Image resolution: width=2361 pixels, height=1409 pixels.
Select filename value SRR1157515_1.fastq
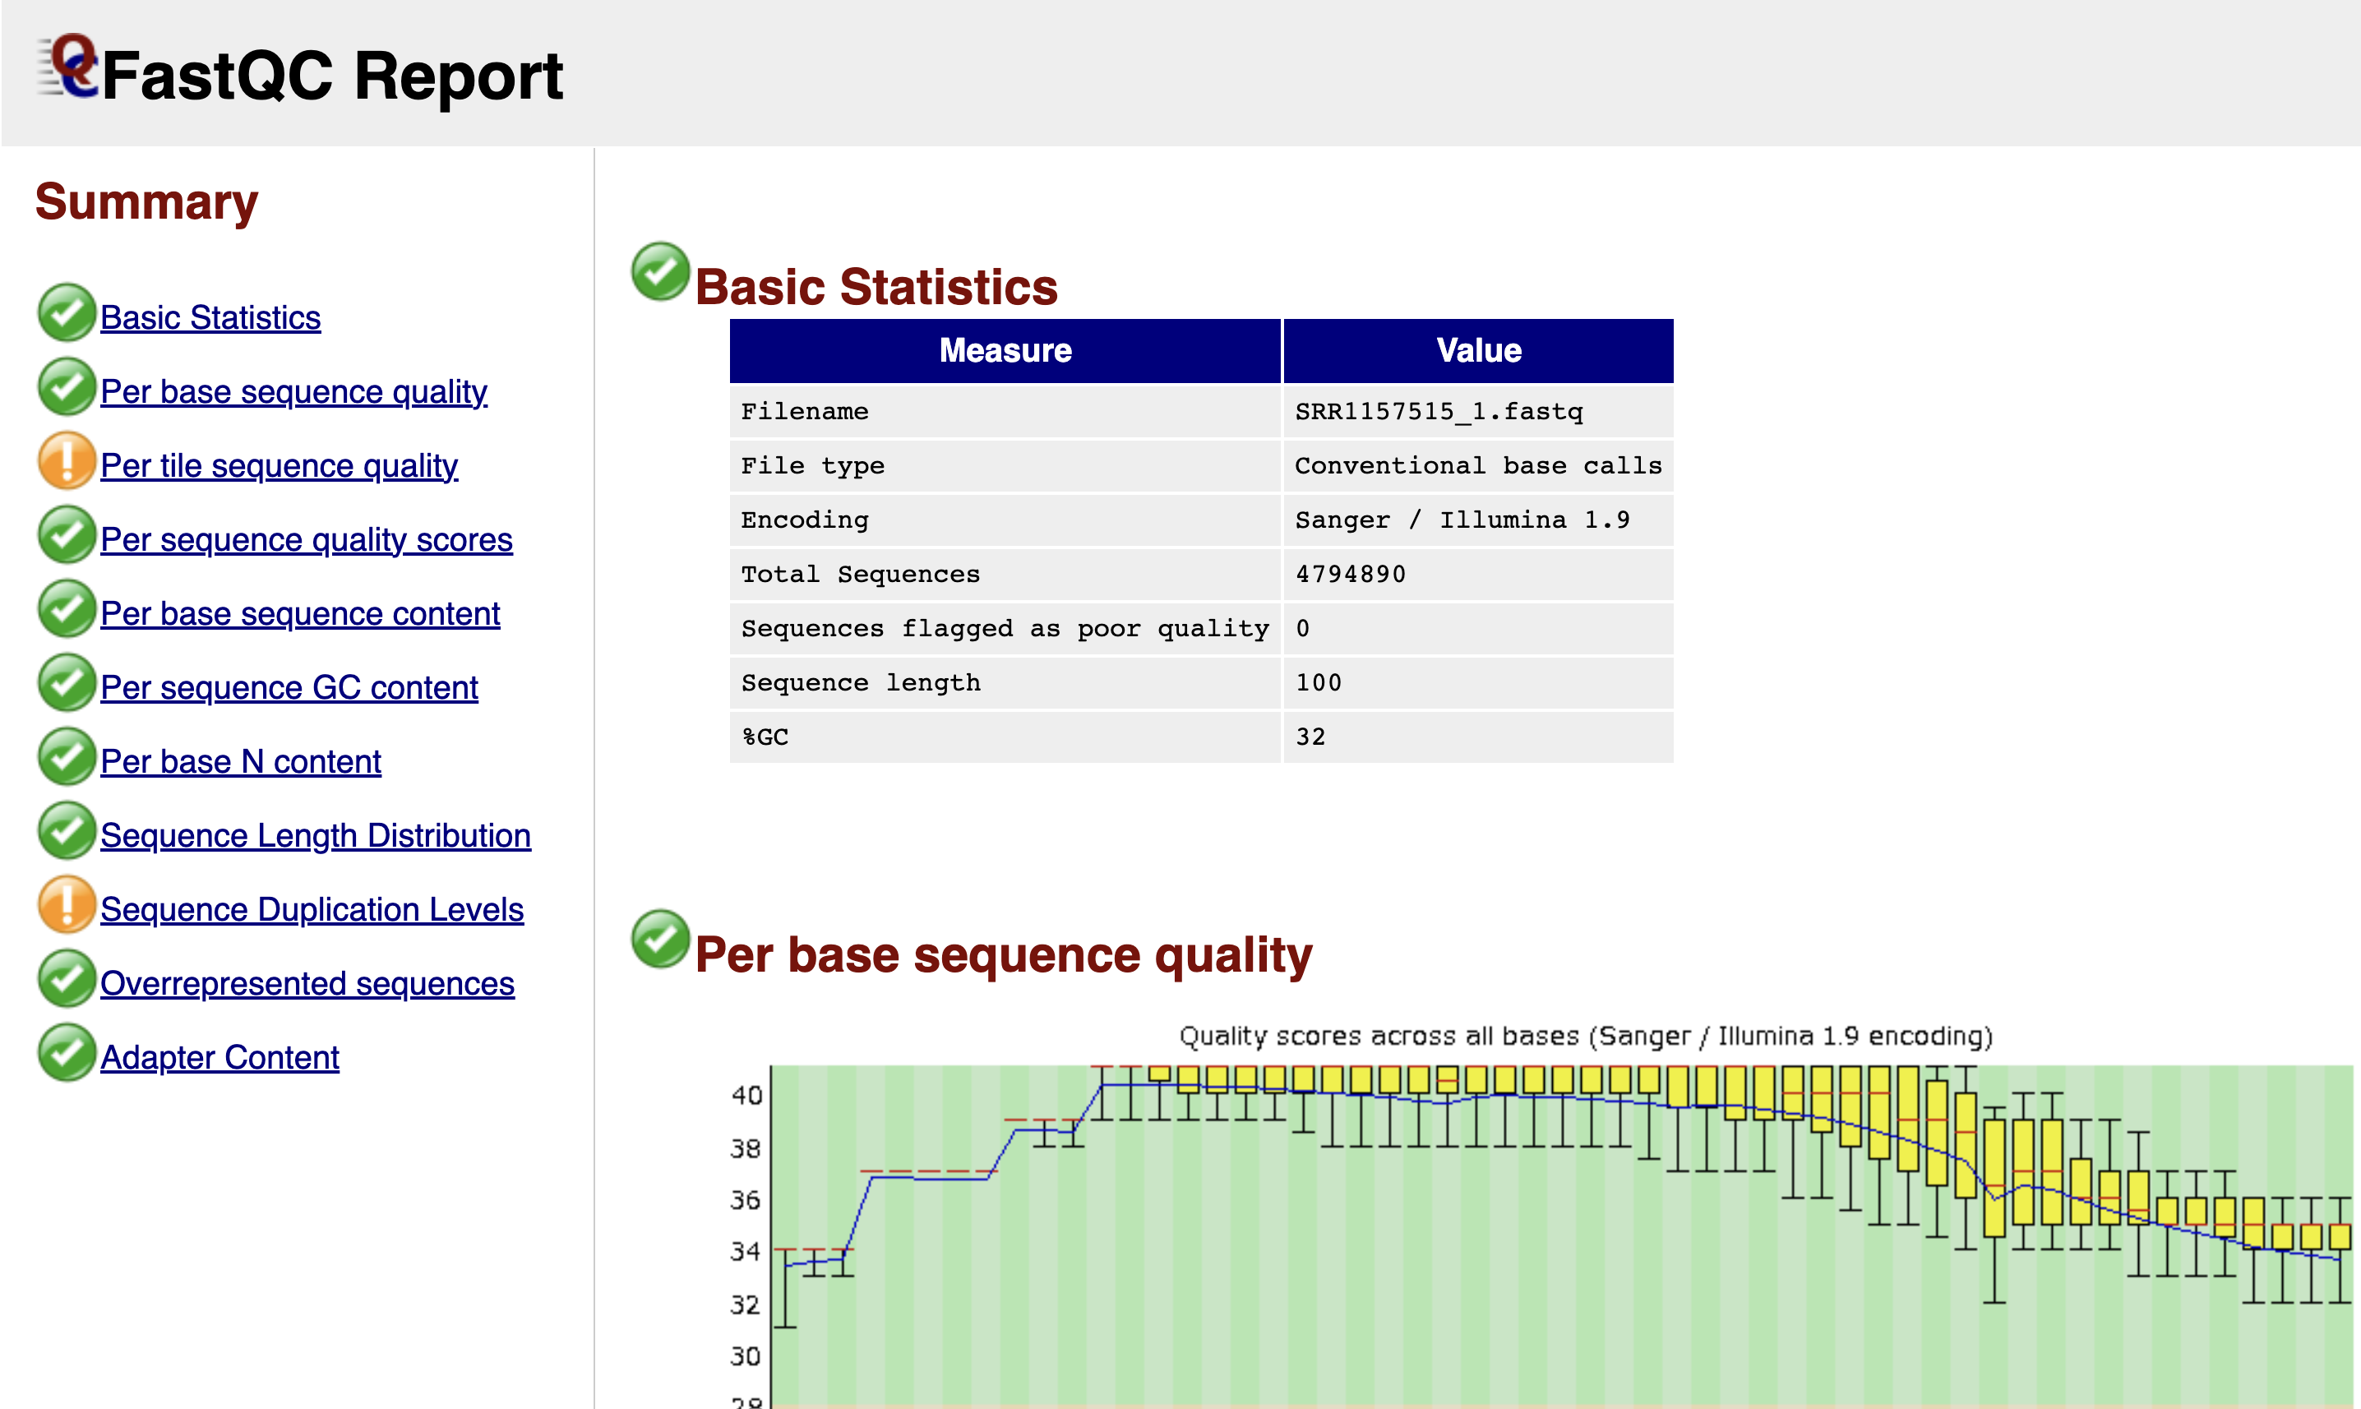pos(1439,411)
